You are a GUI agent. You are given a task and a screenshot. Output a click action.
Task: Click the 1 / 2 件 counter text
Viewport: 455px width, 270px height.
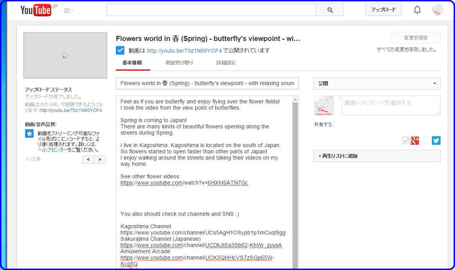click(33, 159)
